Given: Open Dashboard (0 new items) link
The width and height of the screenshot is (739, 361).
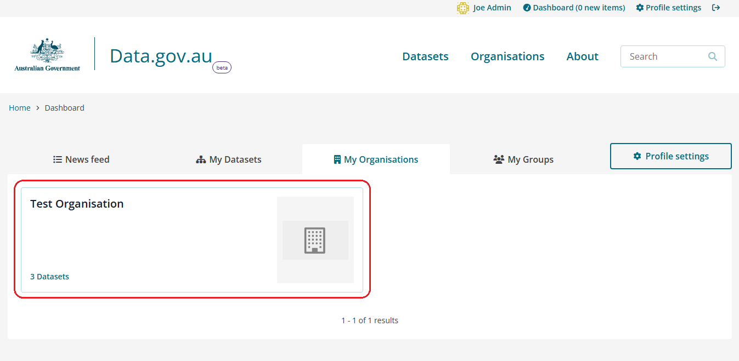Looking at the screenshot, I should [574, 8].
